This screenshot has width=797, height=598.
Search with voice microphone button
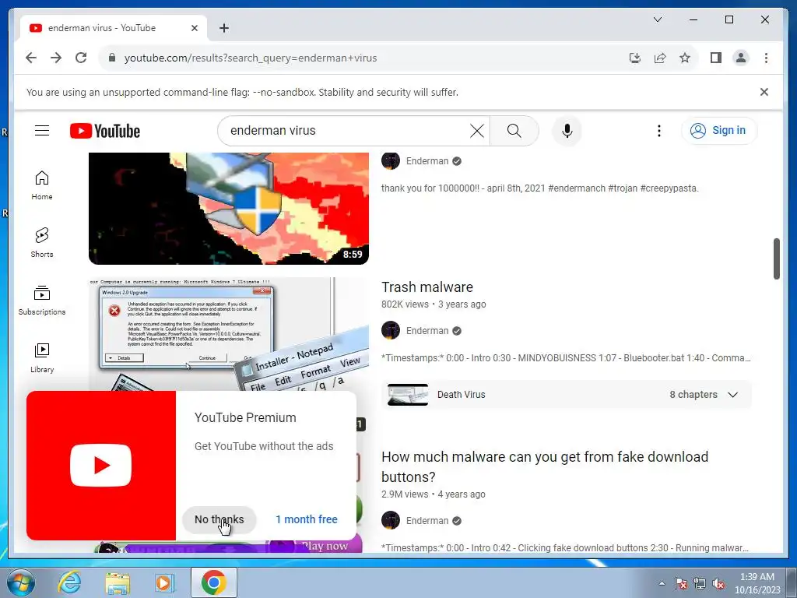click(x=567, y=131)
